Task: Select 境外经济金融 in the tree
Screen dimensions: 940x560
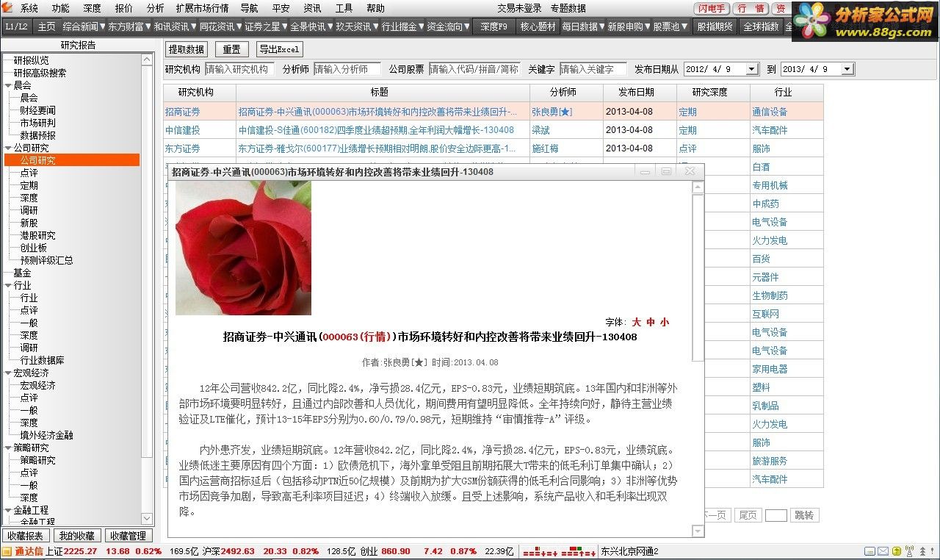Action: 46,435
